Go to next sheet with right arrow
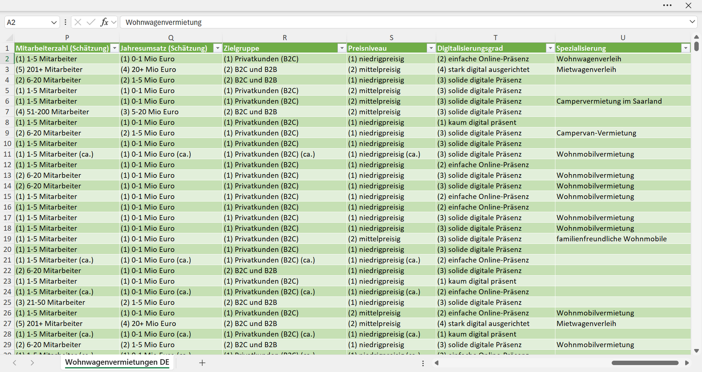The width and height of the screenshot is (702, 372). (32, 363)
